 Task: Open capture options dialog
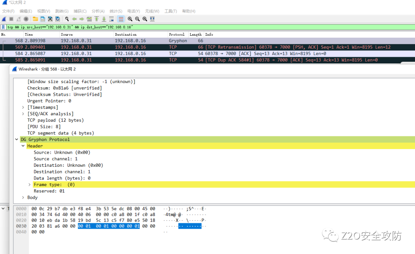pos(26,19)
